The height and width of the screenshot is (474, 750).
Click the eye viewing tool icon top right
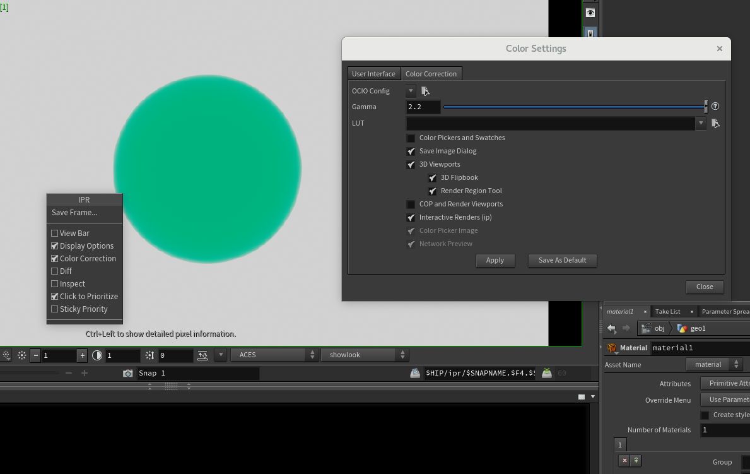(590, 12)
